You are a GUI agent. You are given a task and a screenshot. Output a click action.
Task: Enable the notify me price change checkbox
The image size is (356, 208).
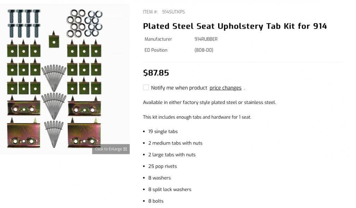click(146, 87)
